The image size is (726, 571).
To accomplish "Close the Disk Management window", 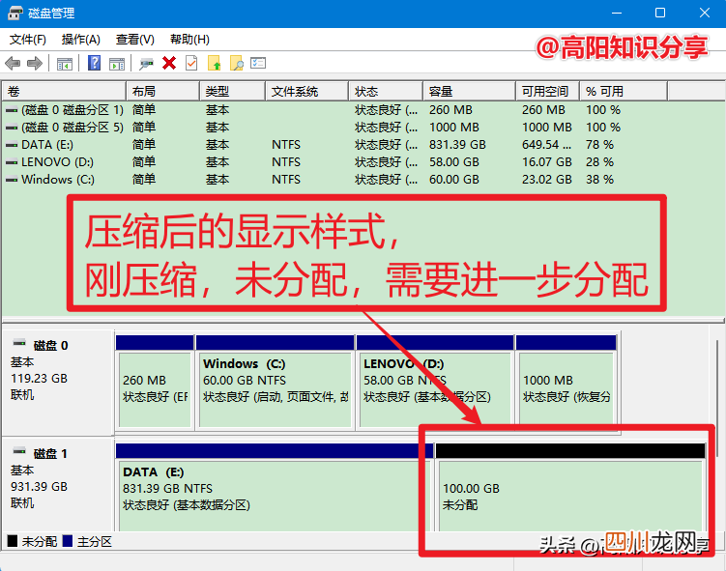I will point(704,13).
